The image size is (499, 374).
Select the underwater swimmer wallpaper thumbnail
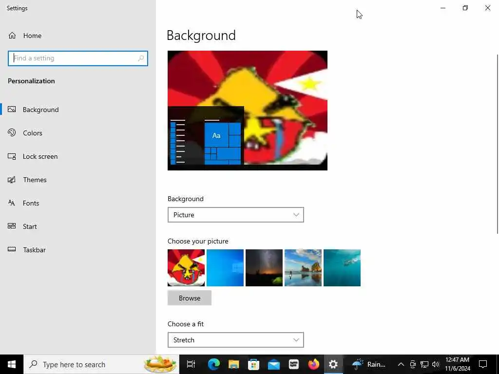(x=342, y=268)
